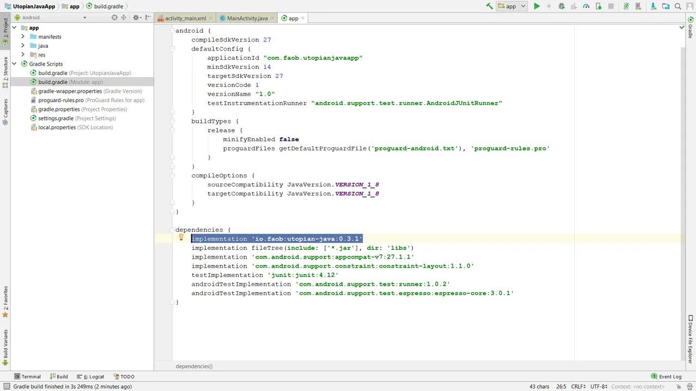The width and height of the screenshot is (696, 391).
Task: Close the app editor tab
Action: 303,18
